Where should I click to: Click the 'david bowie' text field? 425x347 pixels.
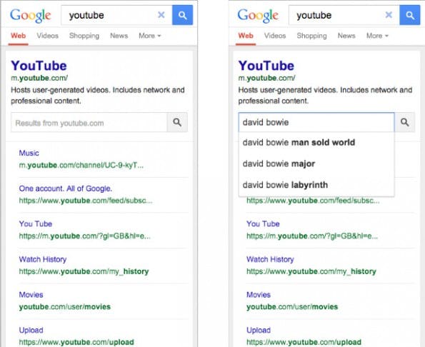click(x=316, y=122)
